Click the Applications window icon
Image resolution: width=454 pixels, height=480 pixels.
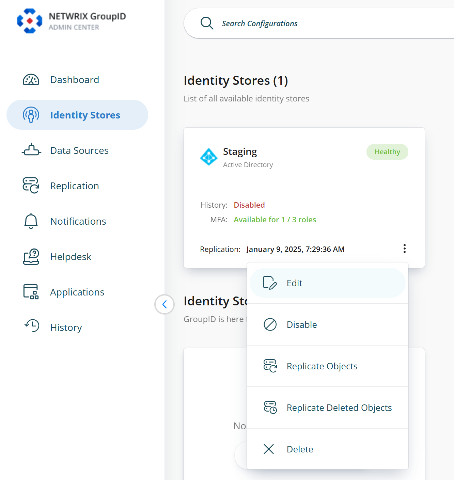coord(31,292)
